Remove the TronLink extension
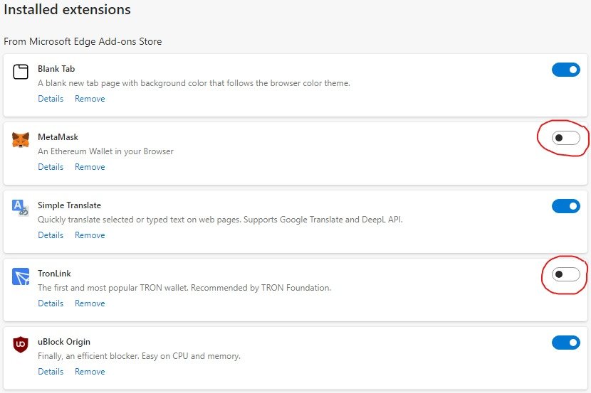Viewport: 591px width, 393px height. pyautogui.click(x=90, y=303)
